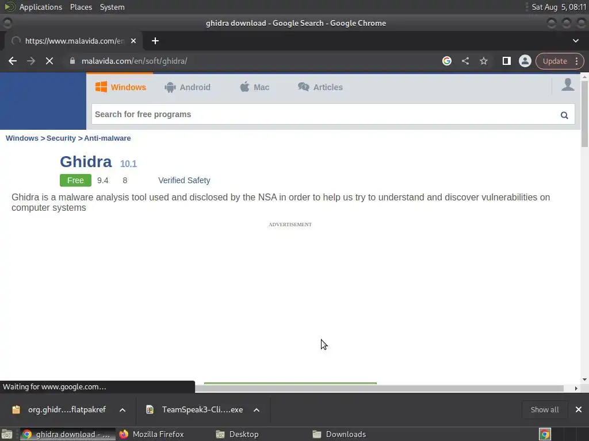Open a new browser tab
Viewport: 589px width, 441px height.
155,41
